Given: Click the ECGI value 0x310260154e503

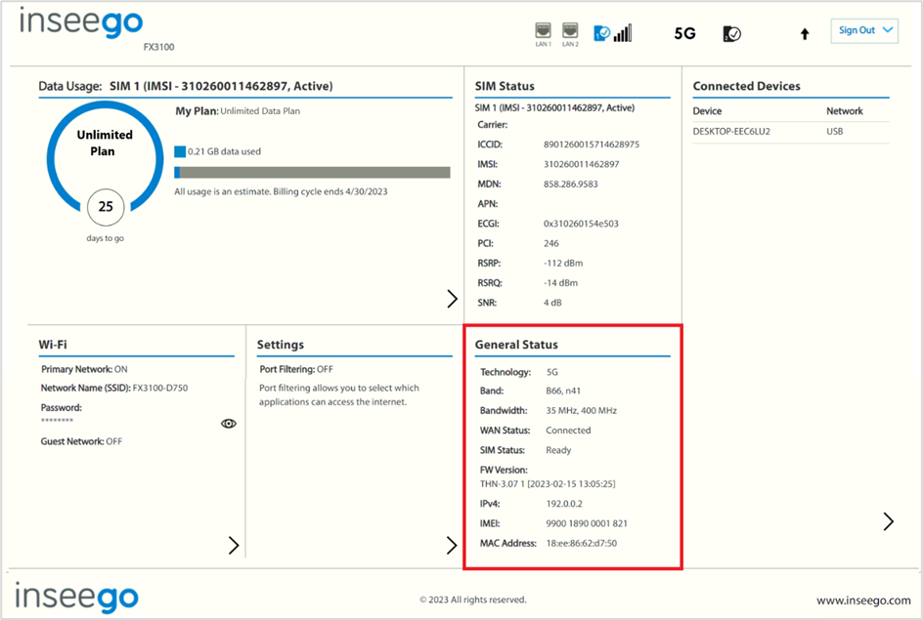Looking at the screenshot, I should 581,224.
